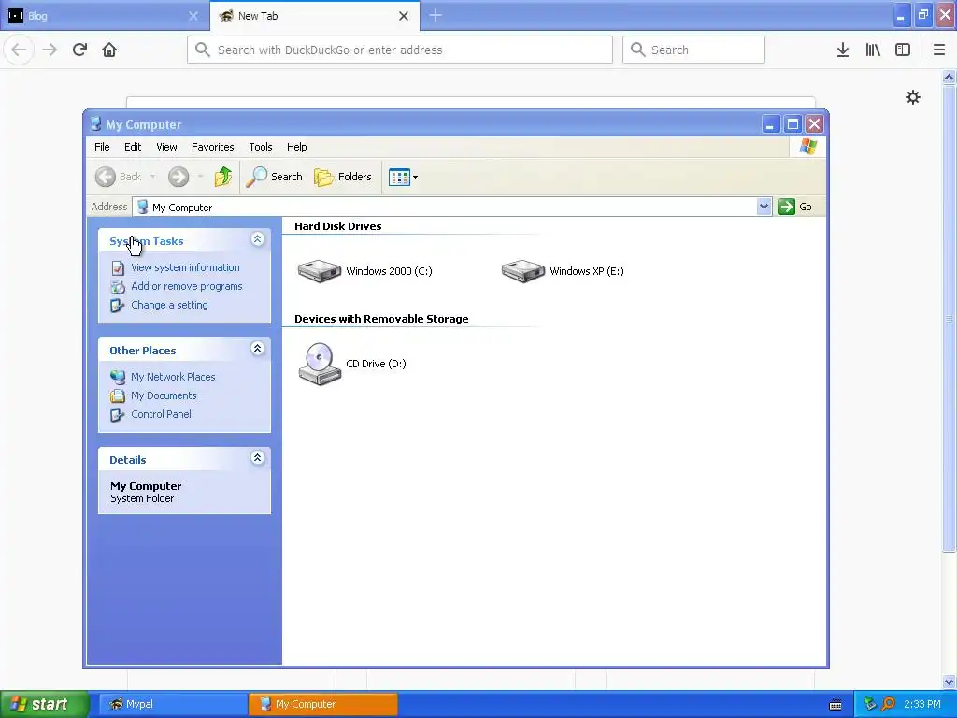957x718 pixels.
Task: Open View system information
Action: pyautogui.click(x=185, y=267)
